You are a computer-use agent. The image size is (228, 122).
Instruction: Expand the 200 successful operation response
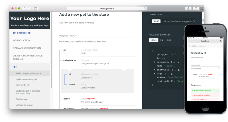[x=205, y=90]
